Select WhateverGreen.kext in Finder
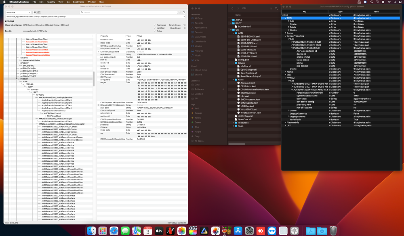The height and width of the screenshot is (236, 404). 251,113
